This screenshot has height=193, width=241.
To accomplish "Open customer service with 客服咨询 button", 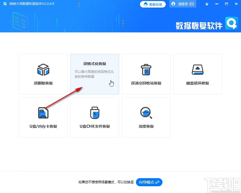I will click(x=153, y=4).
